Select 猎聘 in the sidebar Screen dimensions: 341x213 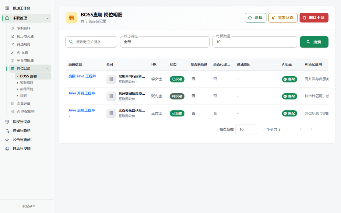(33, 96)
